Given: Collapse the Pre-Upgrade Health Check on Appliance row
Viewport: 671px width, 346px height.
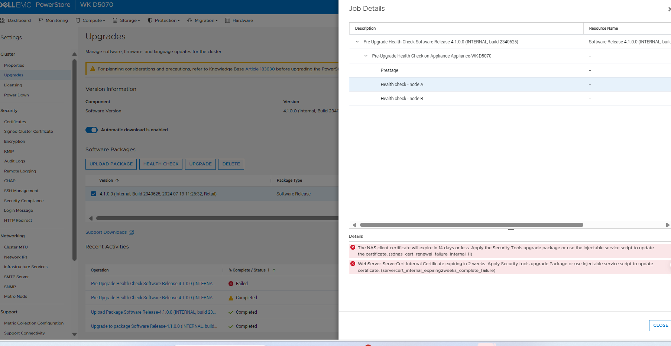Looking at the screenshot, I should tap(365, 56).
